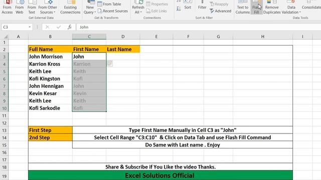Click the Flash Fill command
Image resolution: width=321 pixels, height=180 pixels.
click(256, 7)
